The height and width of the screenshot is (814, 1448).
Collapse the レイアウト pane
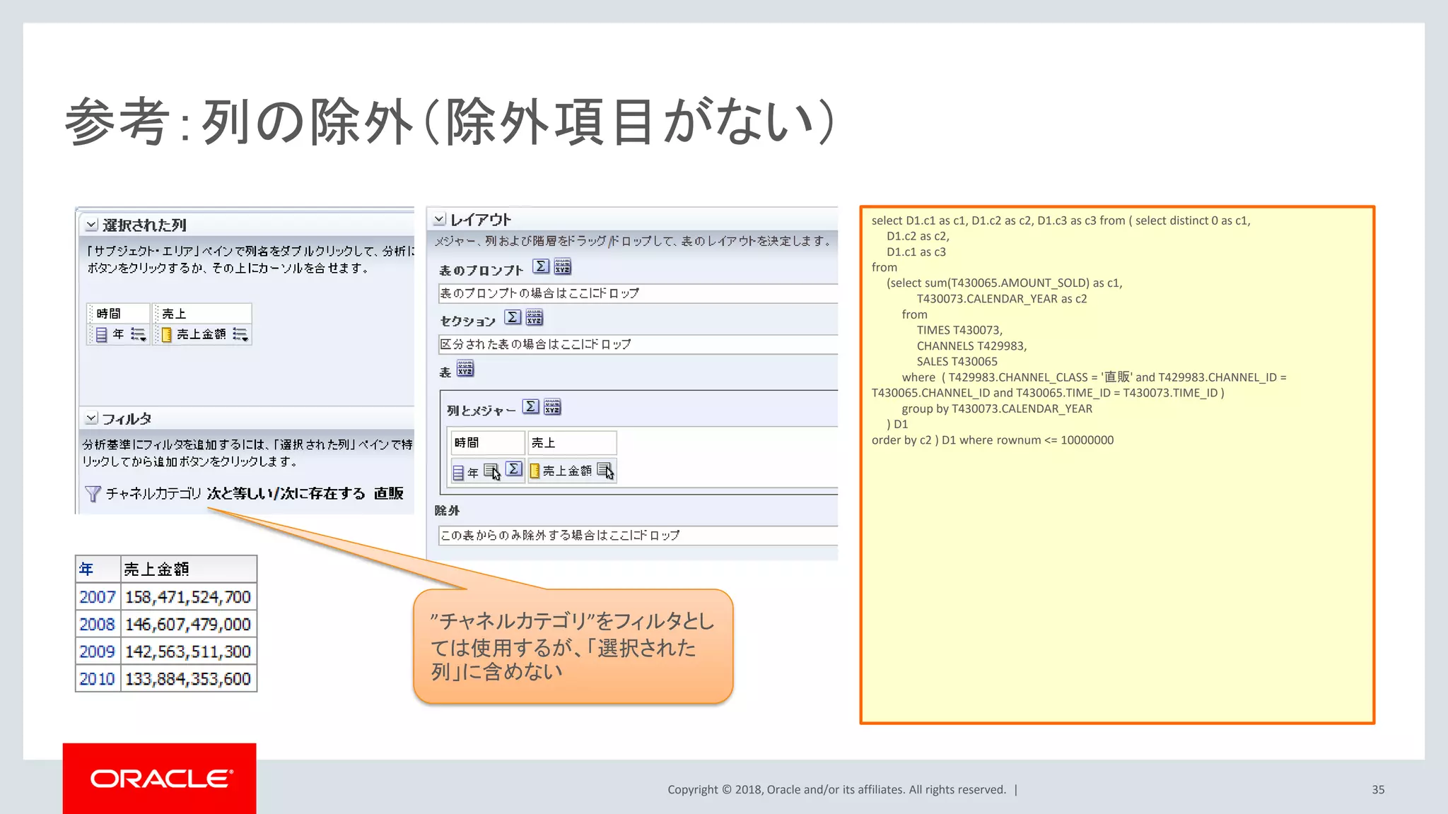click(439, 219)
